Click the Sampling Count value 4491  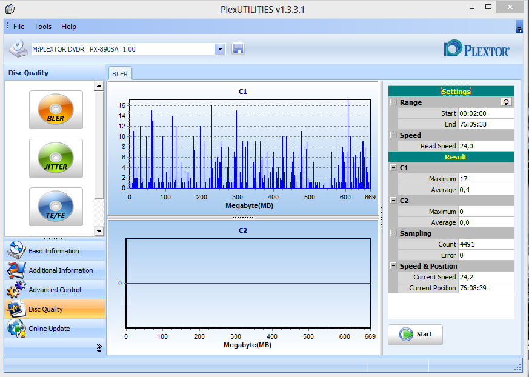[486, 244]
